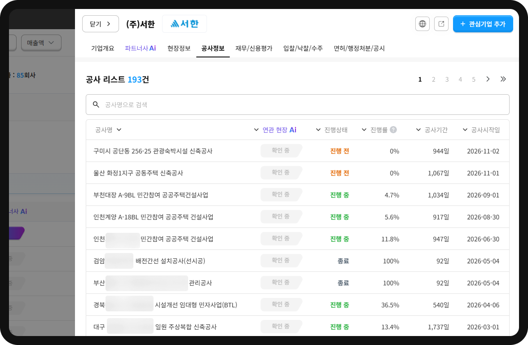The height and width of the screenshot is (345, 528).
Task: Sort by 진행상태 column header
Action: pos(332,130)
